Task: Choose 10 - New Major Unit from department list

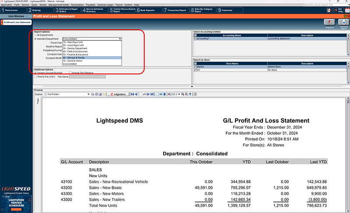Action: tap(92, 42)
